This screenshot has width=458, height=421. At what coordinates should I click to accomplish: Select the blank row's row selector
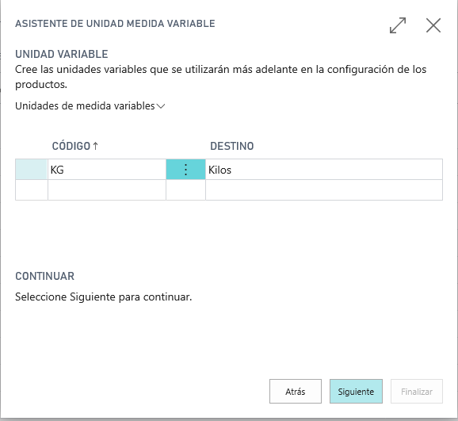point(32,190)
